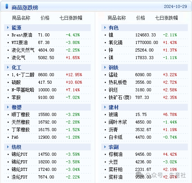The image size is (192, 183).
Task: Click the 钢铁 section heading
Action: click(113, 67)
